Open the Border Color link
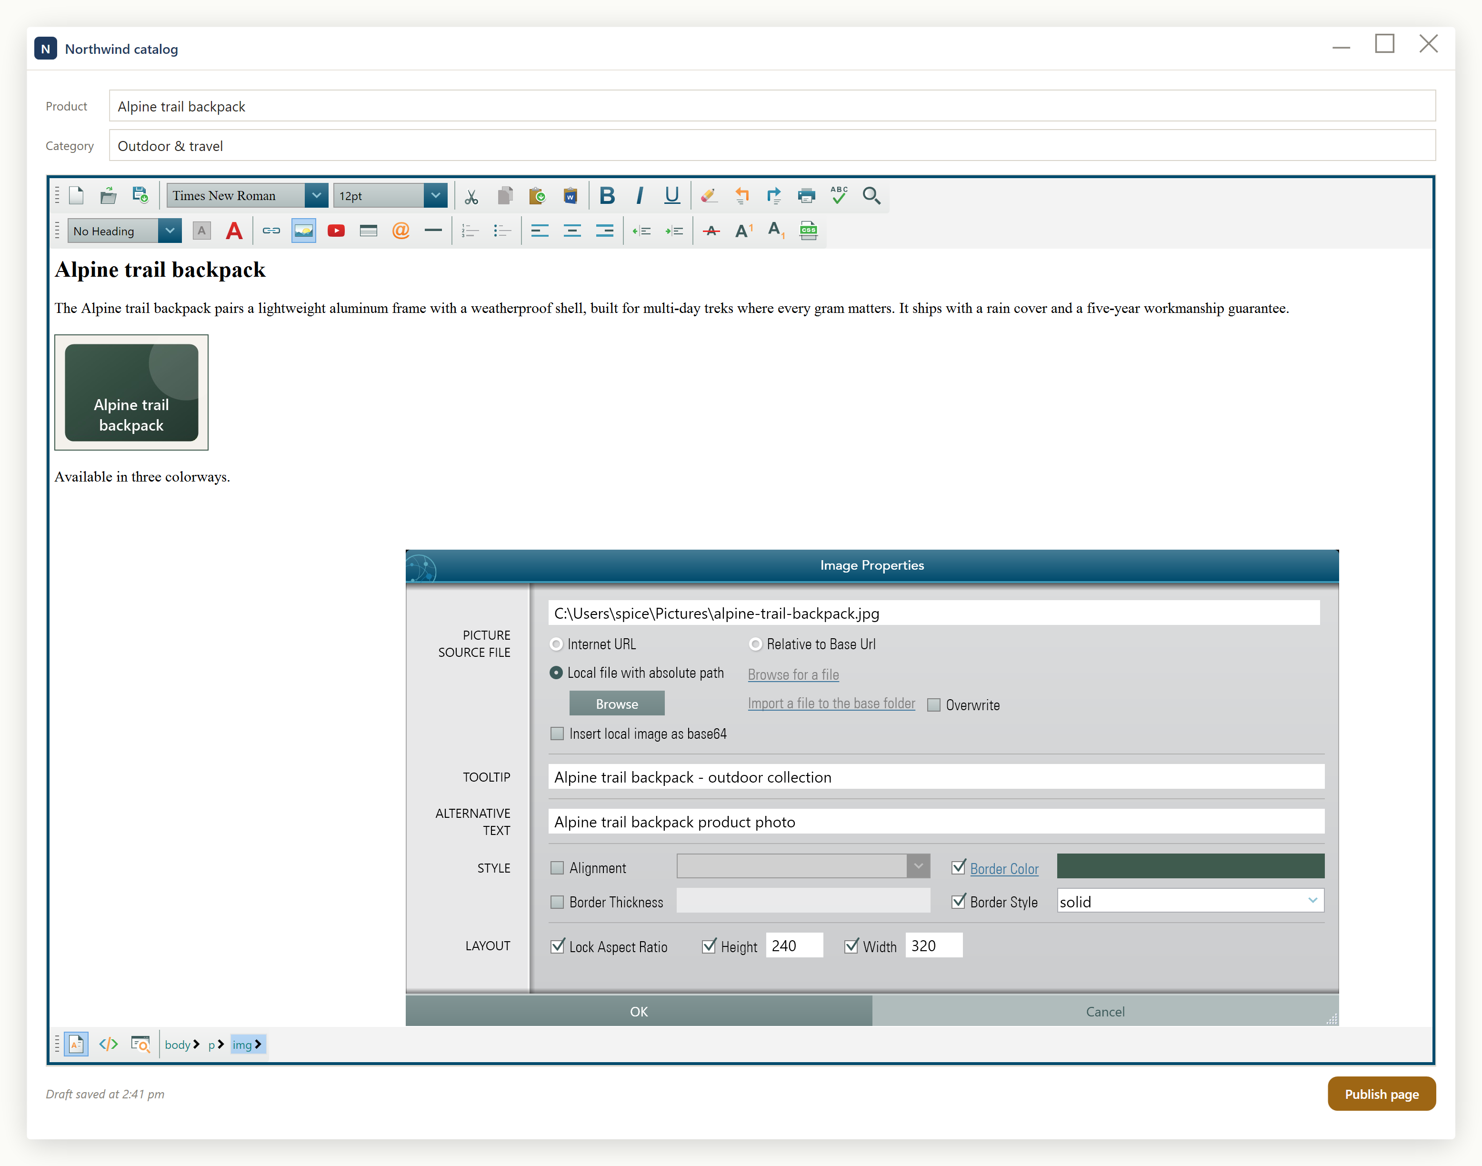Viewport: 1482px width, 1166px height. pos(1004,868)
